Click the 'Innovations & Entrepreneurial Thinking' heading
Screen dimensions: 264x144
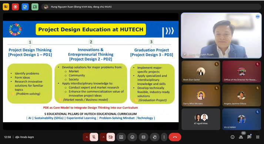pos(91,52)
